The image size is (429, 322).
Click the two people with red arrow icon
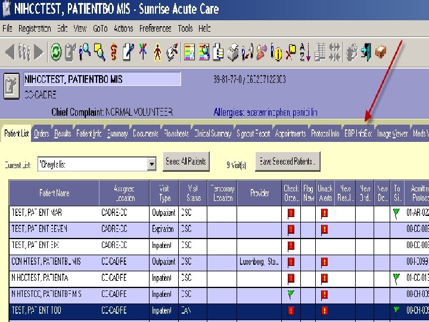click(x=247, y=52)
